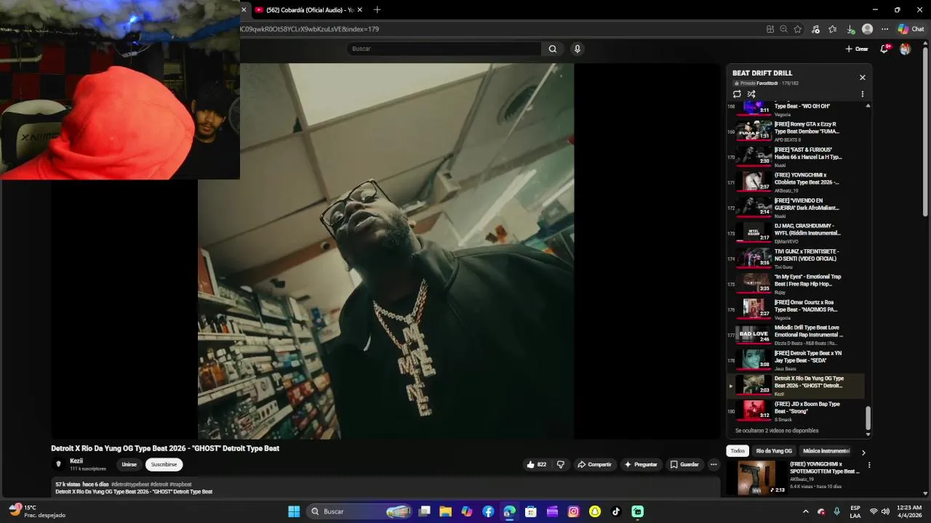This screenshot has width=931, height=523.
Task: Click the browser address bar URL
Action: pos(309,29)
